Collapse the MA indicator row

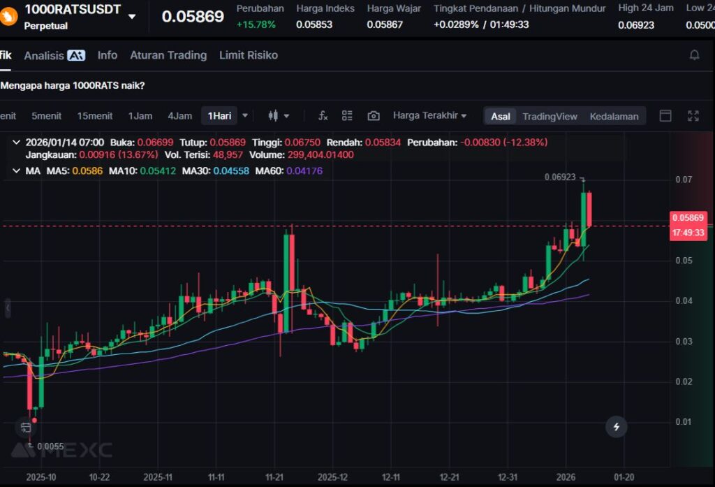click(17, 170)
